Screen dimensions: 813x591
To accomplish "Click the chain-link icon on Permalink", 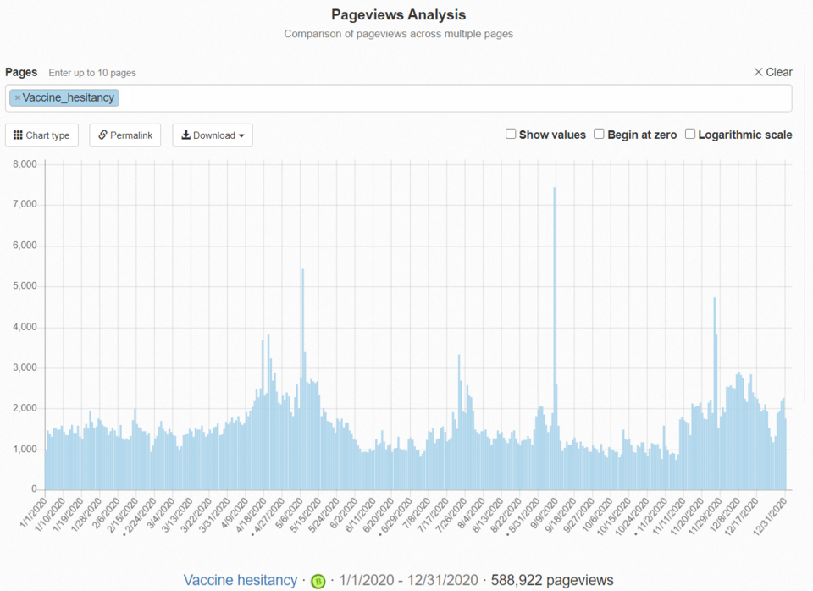I will [102, 135].
